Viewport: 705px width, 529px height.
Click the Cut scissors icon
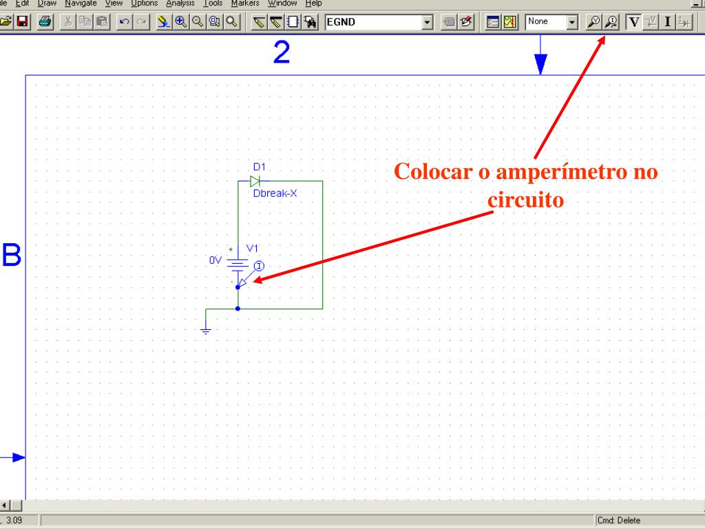click(68, 21)
